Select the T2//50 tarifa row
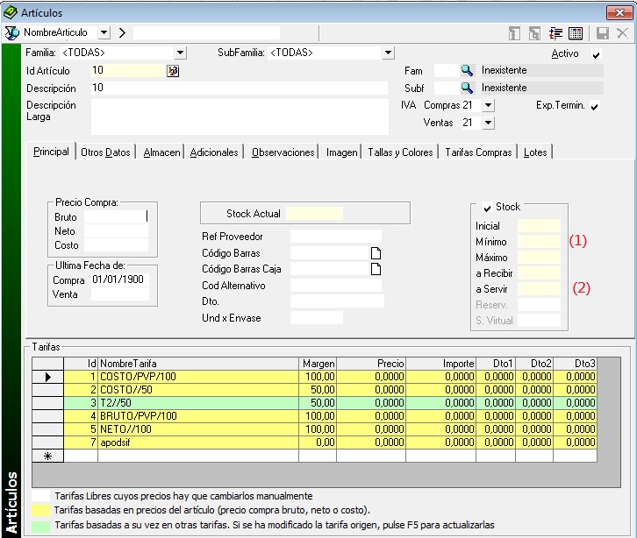637x538 pixels. click(314, 403)
